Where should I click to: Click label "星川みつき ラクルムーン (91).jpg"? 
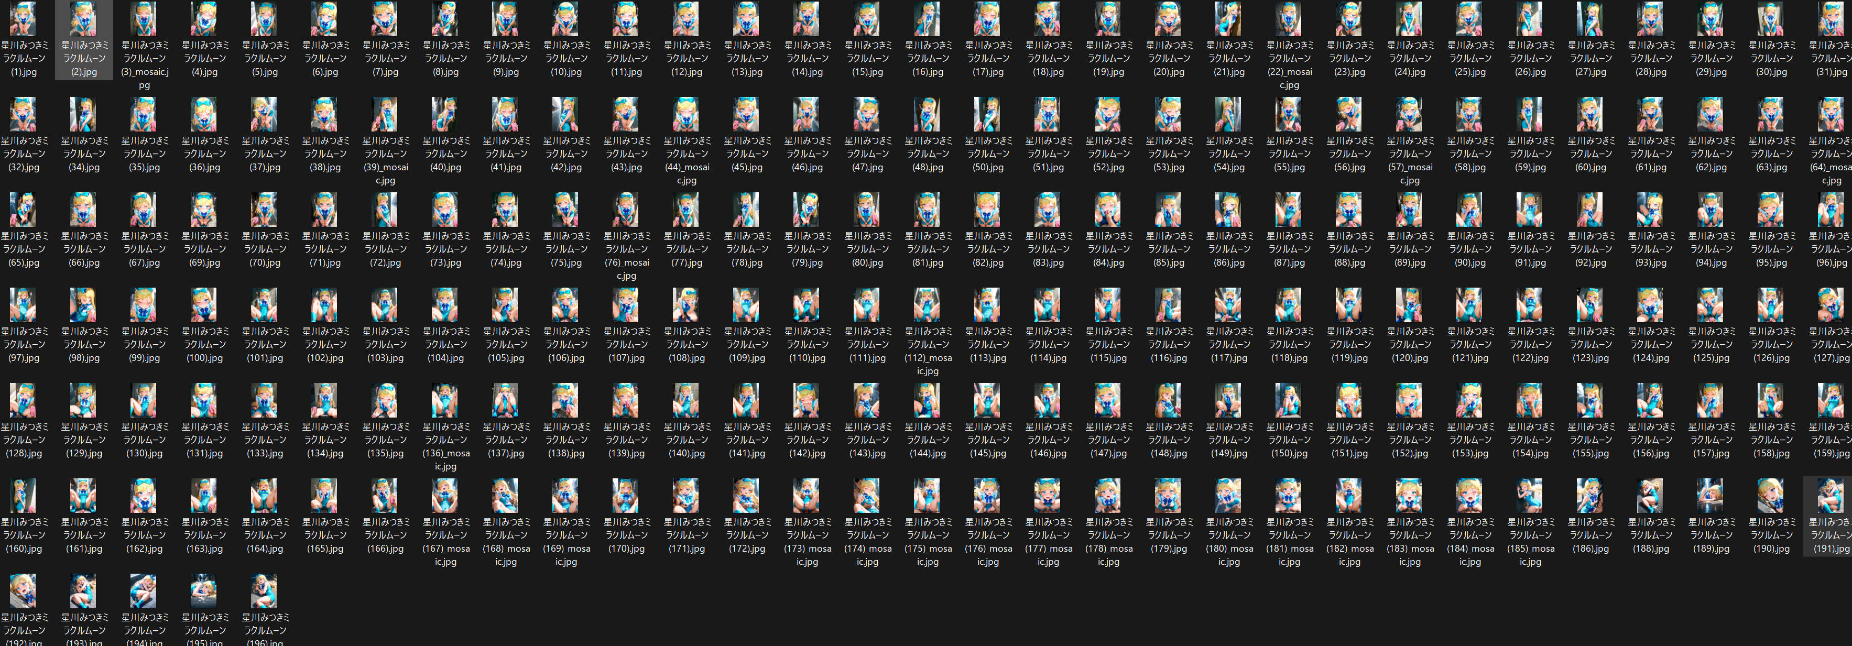pyautogui.click(x=1531, y=249)
